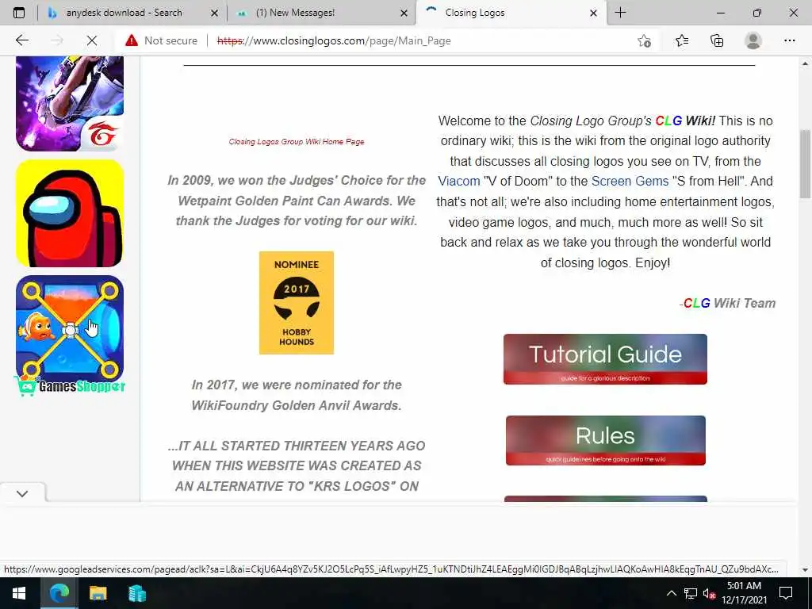Go back using the back arrow

pos(21,40)
